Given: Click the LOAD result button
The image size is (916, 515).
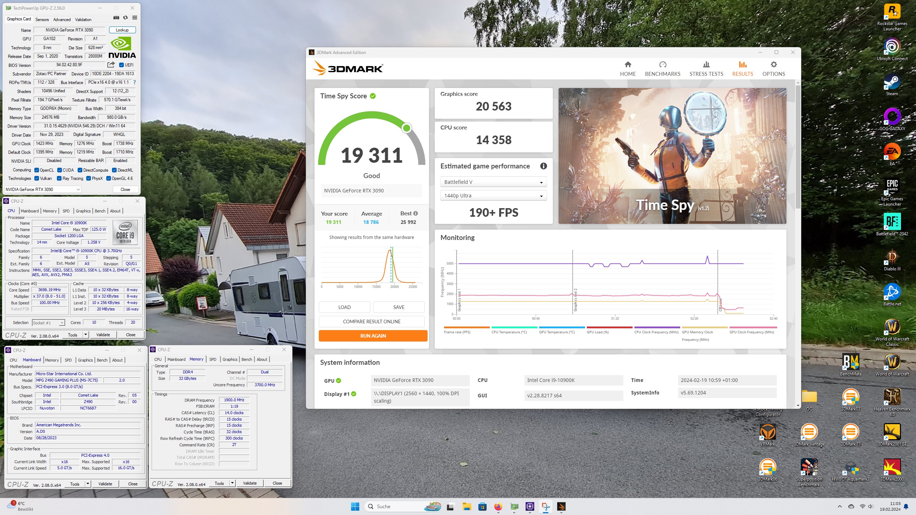Looking at the screenshot, I should 344,307.
